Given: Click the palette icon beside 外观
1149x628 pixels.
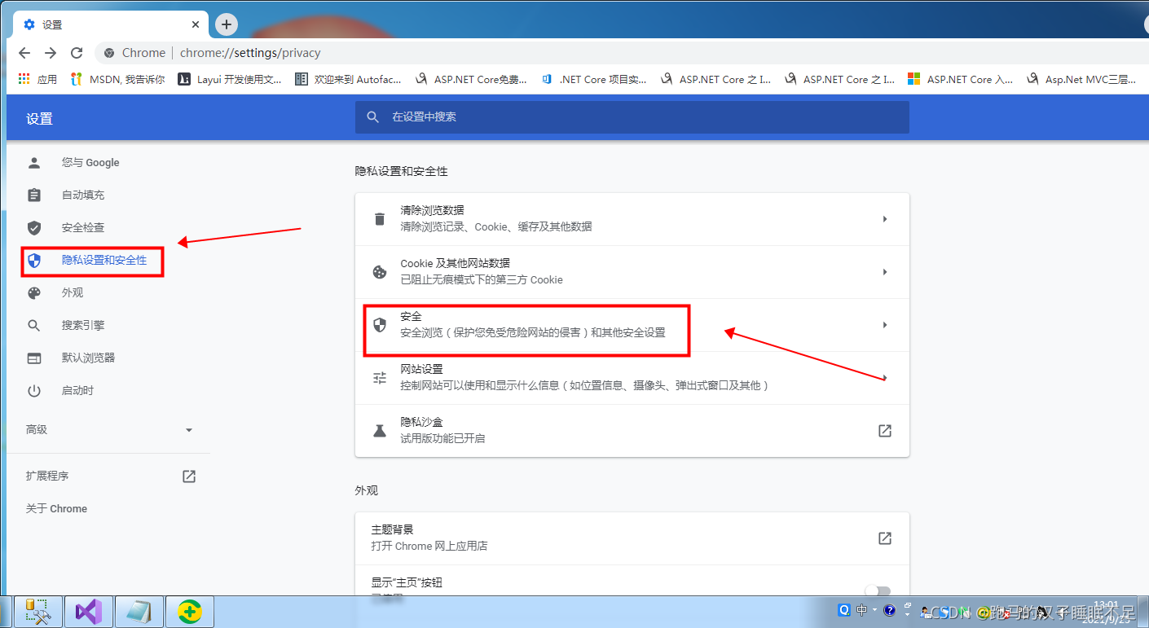Looking at the screenshot, I should pyautogui.click(x=34, y=293).
